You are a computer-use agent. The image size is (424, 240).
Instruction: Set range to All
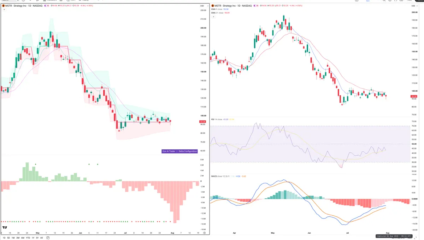click(x=41, y=238)
